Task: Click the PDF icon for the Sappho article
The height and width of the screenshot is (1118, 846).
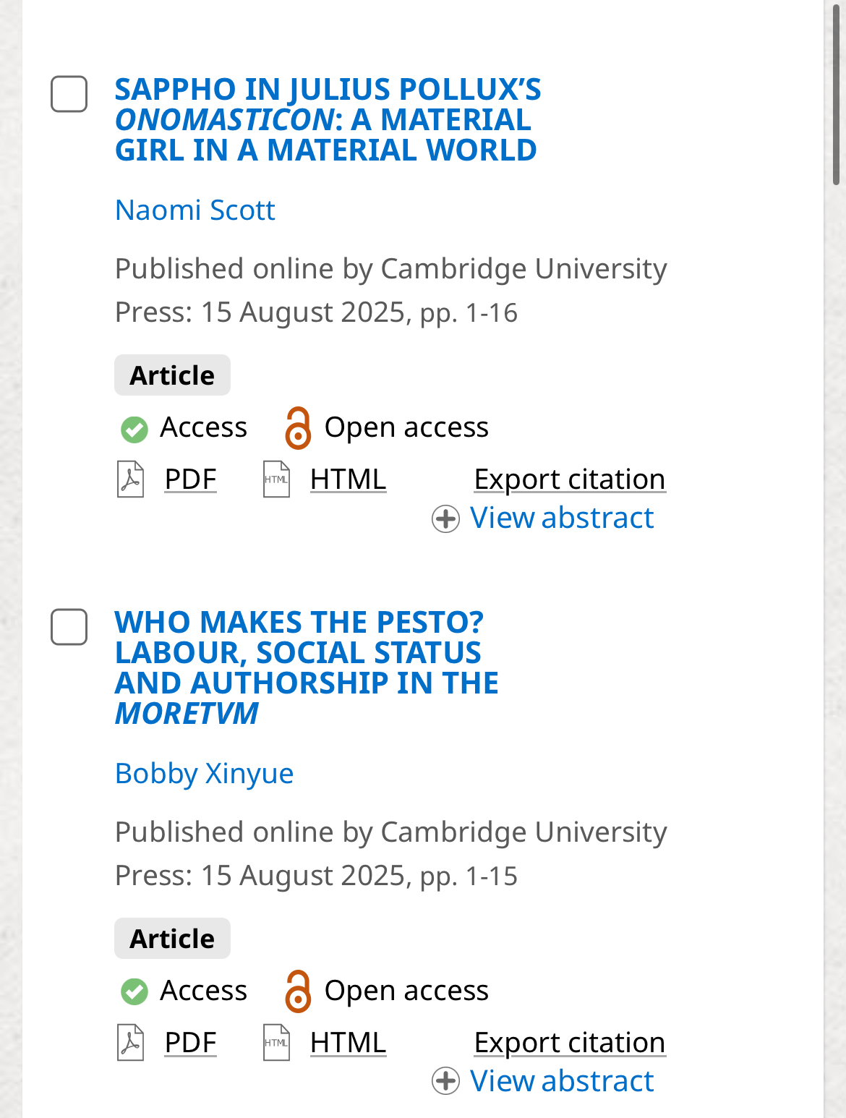Action: (131, 479)
